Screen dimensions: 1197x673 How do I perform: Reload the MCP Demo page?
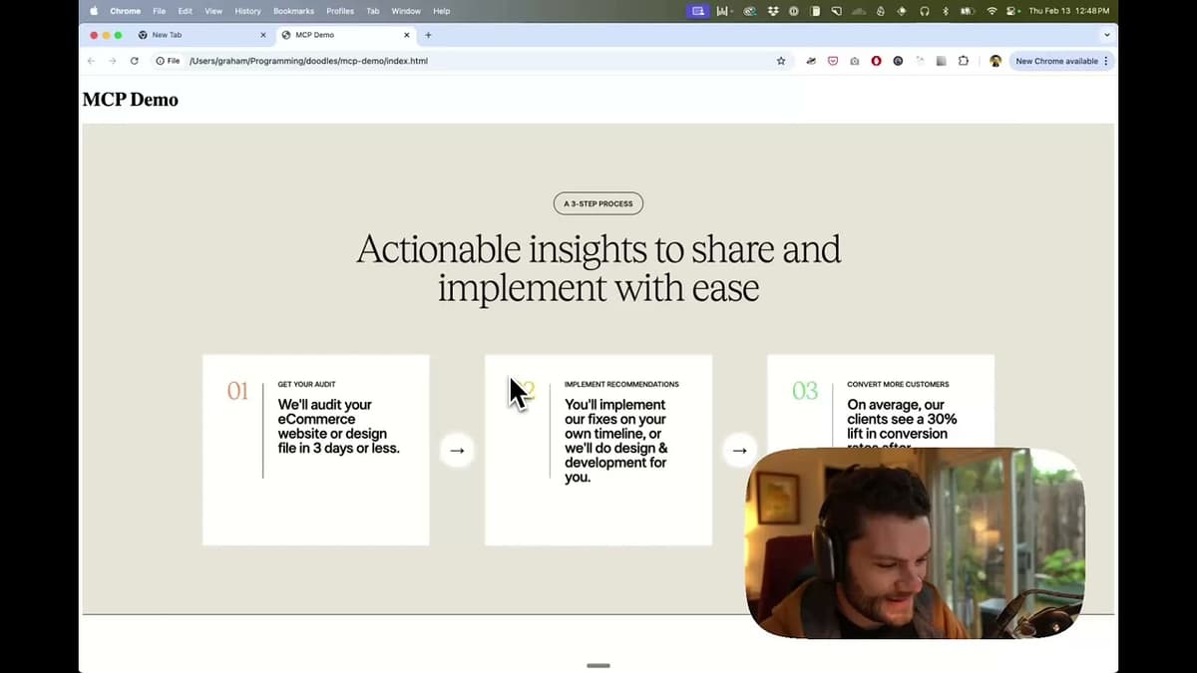pyautogui.click(x=134, y=61)
